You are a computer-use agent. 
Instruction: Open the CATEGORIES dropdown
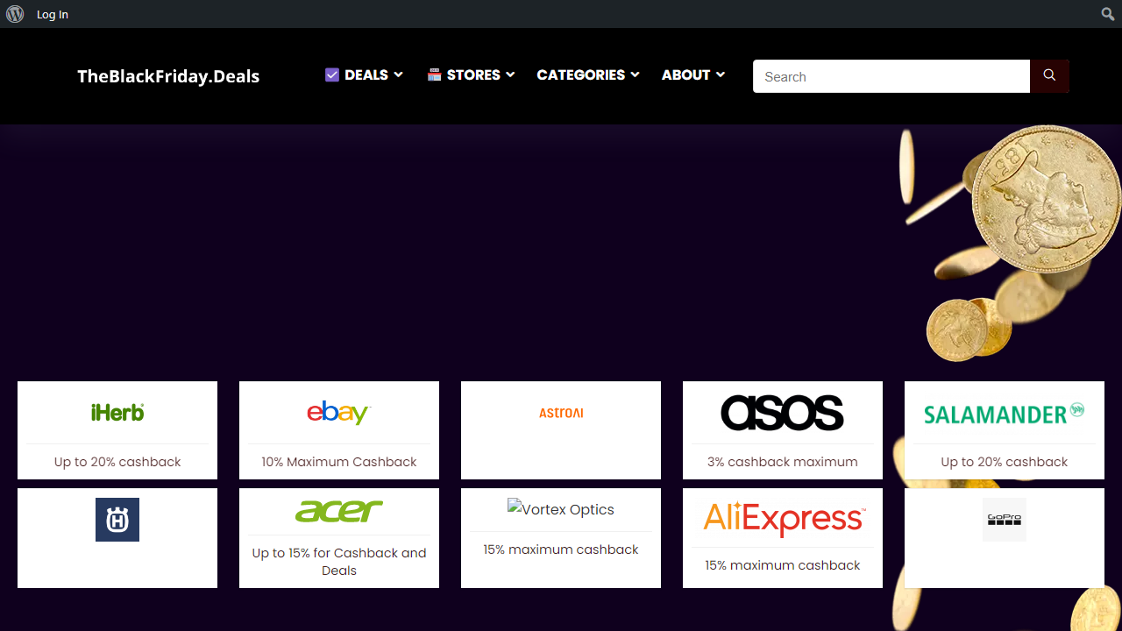point(588,75)
